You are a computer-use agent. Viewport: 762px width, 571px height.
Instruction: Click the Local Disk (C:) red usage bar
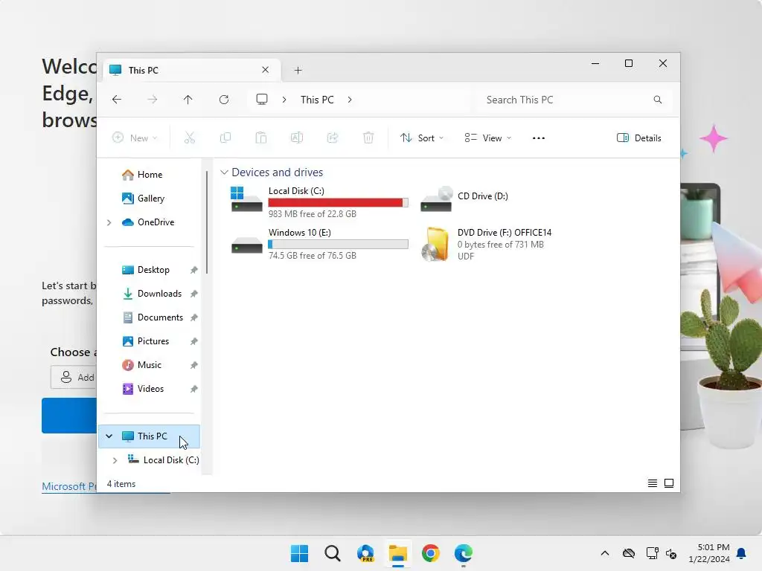(x=339, y=202)
